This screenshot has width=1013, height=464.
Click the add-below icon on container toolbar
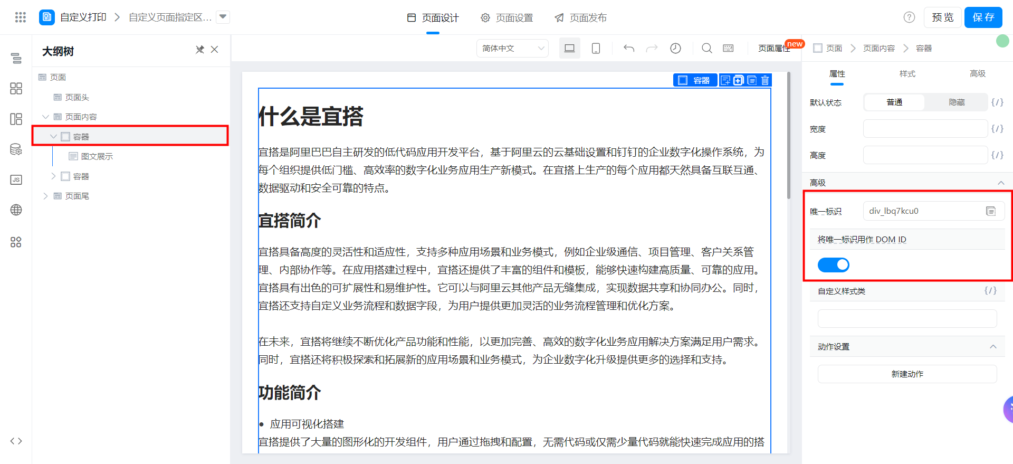[725, 80]
